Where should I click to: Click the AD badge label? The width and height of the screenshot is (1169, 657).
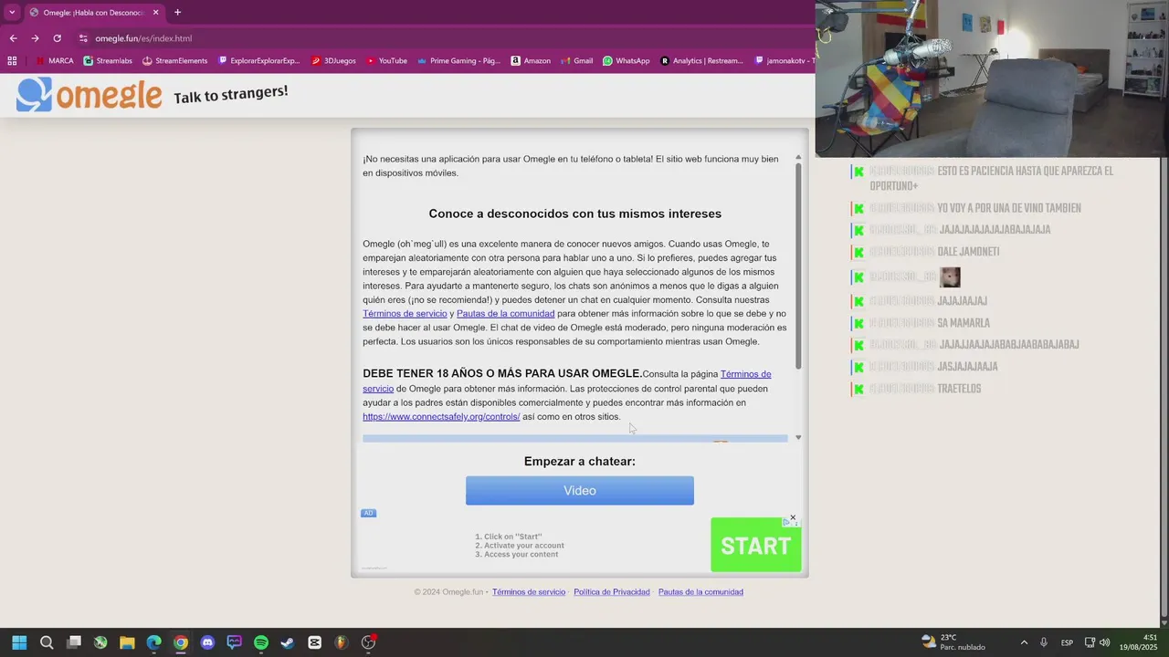tap(368, 513)
